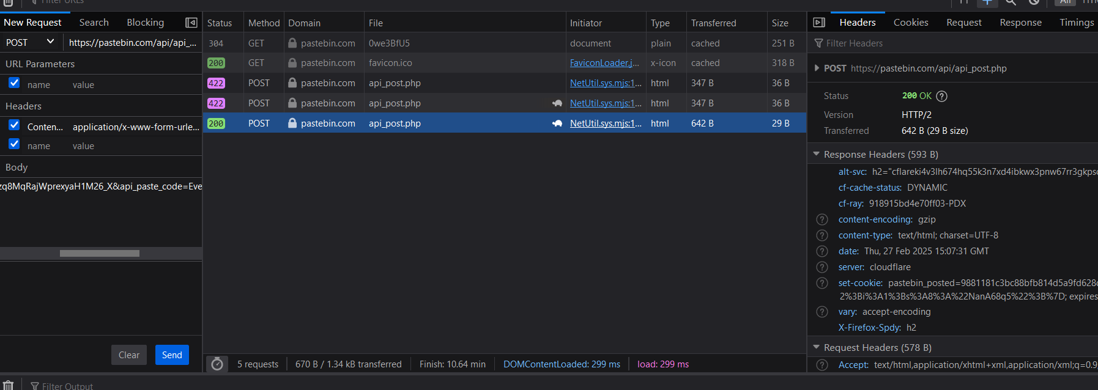Collapse the HTTP custom request side panel
This screenshot has height=390, width=1098.
point(191,23)
